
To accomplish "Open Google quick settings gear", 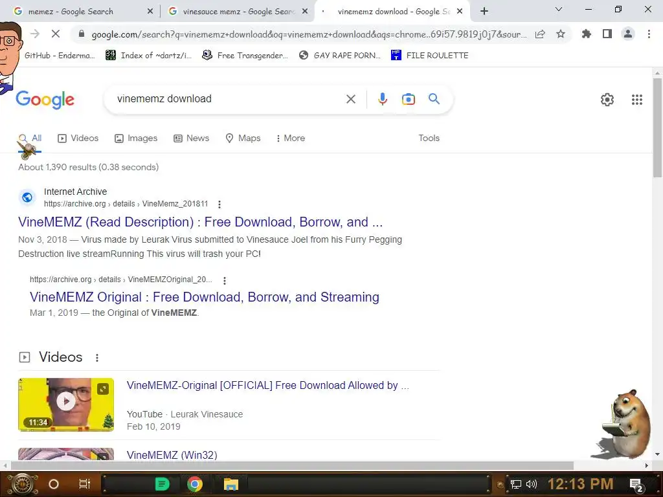I will tap(607, 100).
